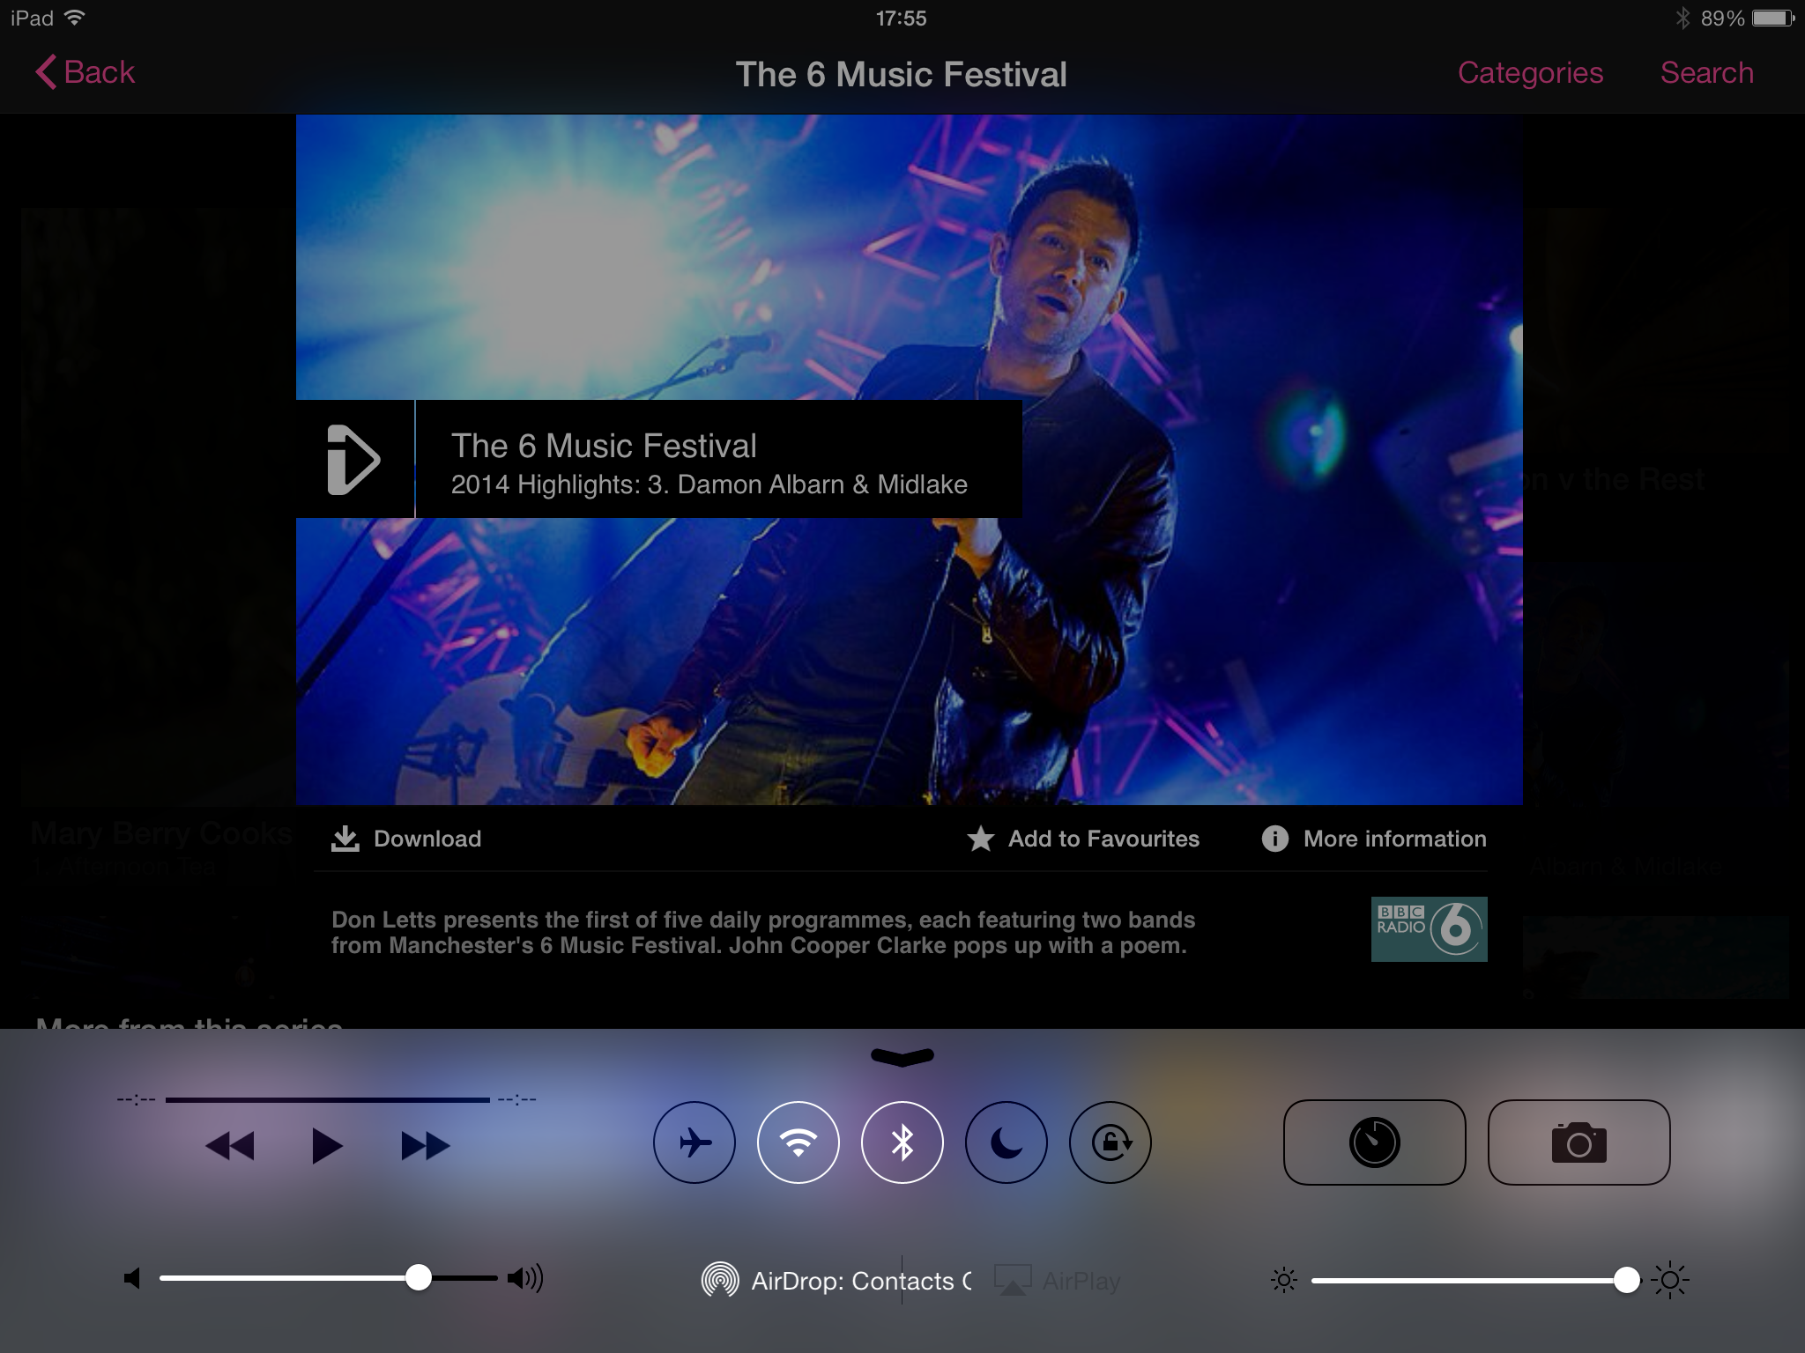
Task: Tap Add to Favourites label
Action: 1103,839
